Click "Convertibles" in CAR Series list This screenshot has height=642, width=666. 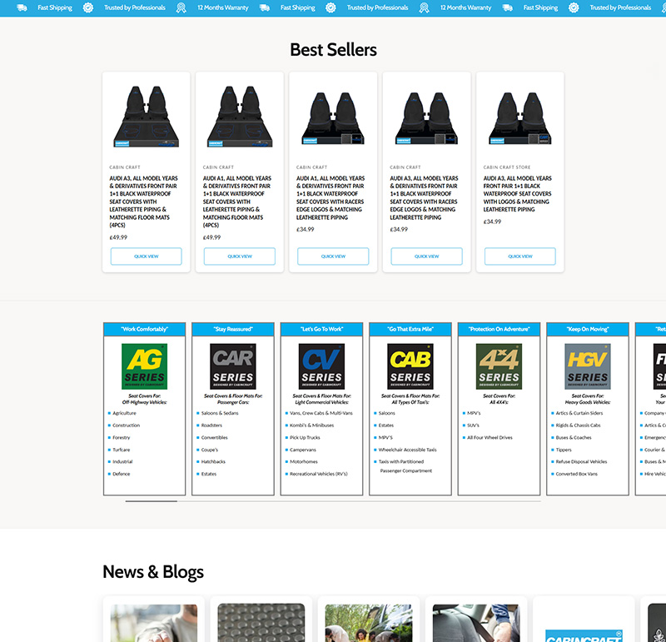tap(215, 438)
